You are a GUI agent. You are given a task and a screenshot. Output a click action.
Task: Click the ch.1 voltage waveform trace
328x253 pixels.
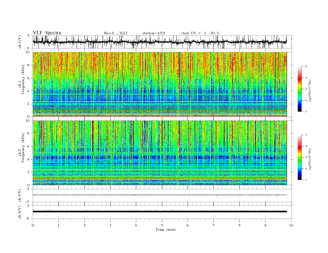(159, 42)
